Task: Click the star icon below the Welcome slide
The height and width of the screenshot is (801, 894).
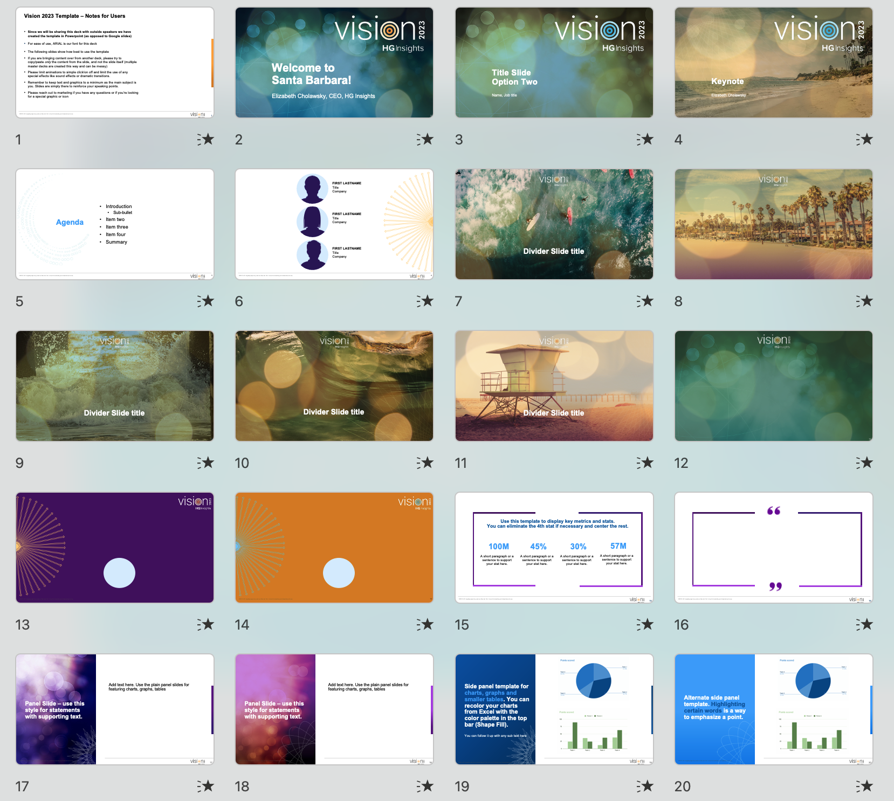Action: [x=426, y=139]
